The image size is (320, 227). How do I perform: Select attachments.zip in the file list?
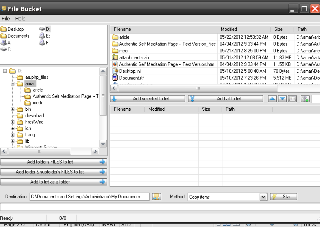(x=134, y=58)
